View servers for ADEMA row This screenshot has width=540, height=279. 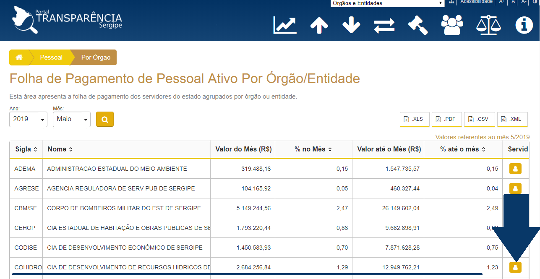pyautogui.click(x=515, y=169)
